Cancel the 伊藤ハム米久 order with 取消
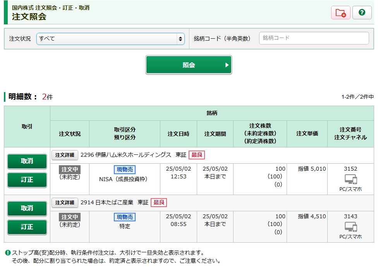This screenshot has width=378, height=267. click(27, 161)
